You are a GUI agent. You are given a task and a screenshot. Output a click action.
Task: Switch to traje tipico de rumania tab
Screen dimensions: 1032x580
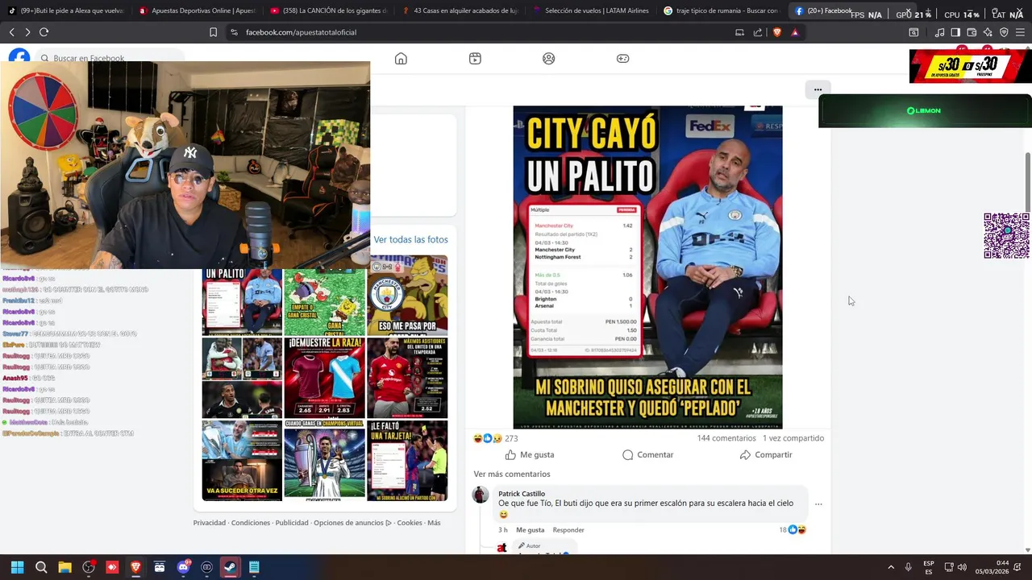coord(722,10)
